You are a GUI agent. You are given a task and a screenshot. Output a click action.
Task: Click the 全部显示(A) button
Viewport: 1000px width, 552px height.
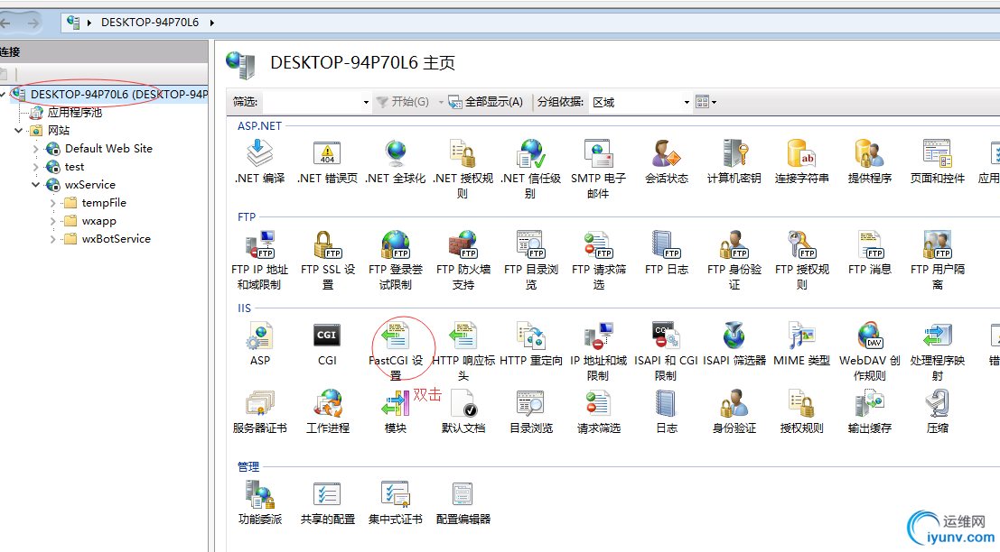coord(485,102)
